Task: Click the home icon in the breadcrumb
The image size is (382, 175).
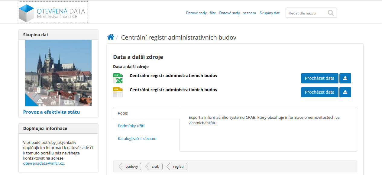Action: click(x=111, y=37)
